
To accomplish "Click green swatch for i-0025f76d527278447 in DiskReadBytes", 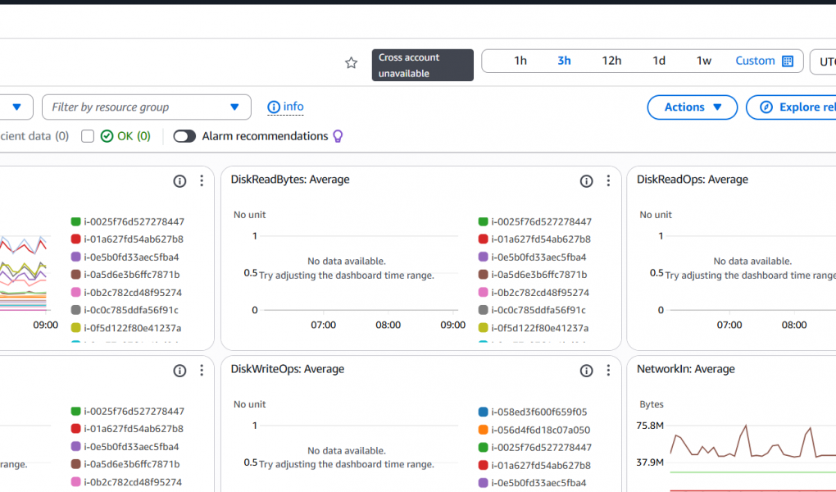I will tap(483, 221).
